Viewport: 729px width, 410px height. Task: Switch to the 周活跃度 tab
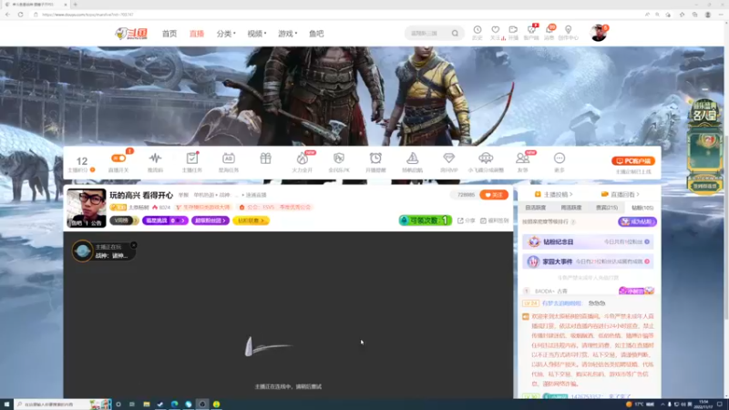(x=571, y=208)
